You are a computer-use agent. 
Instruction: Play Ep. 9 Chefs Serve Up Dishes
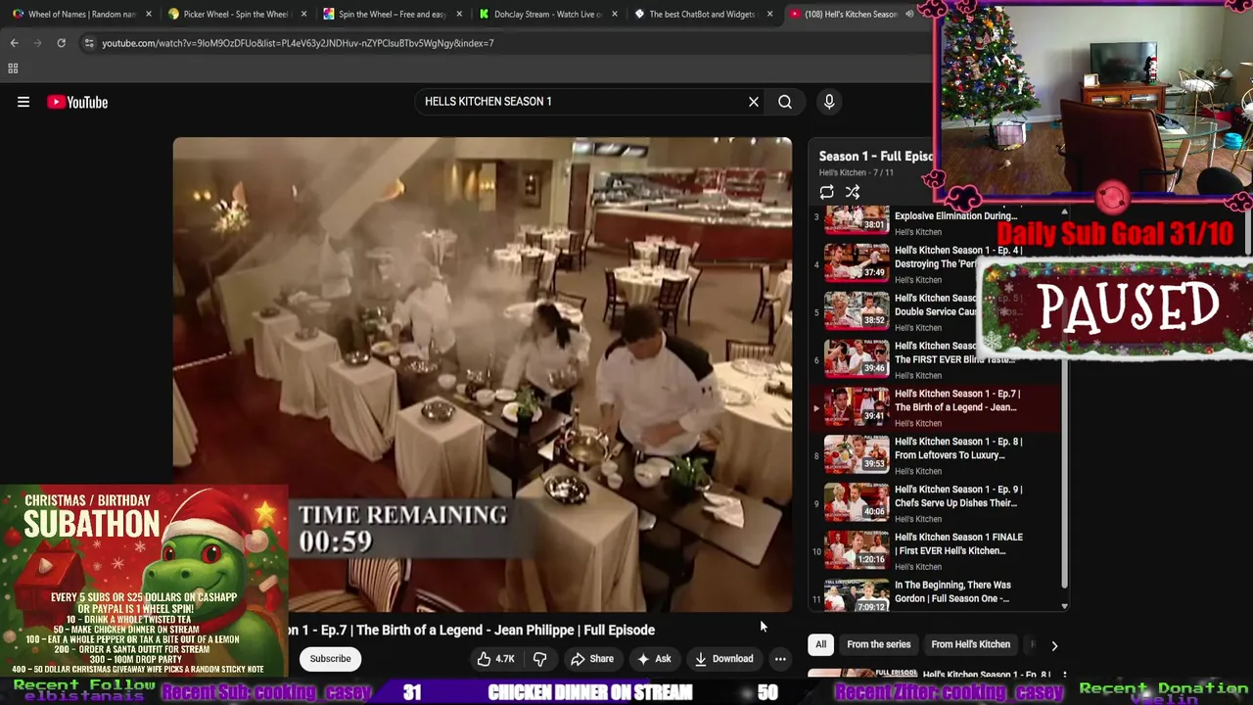coord(935,503)
